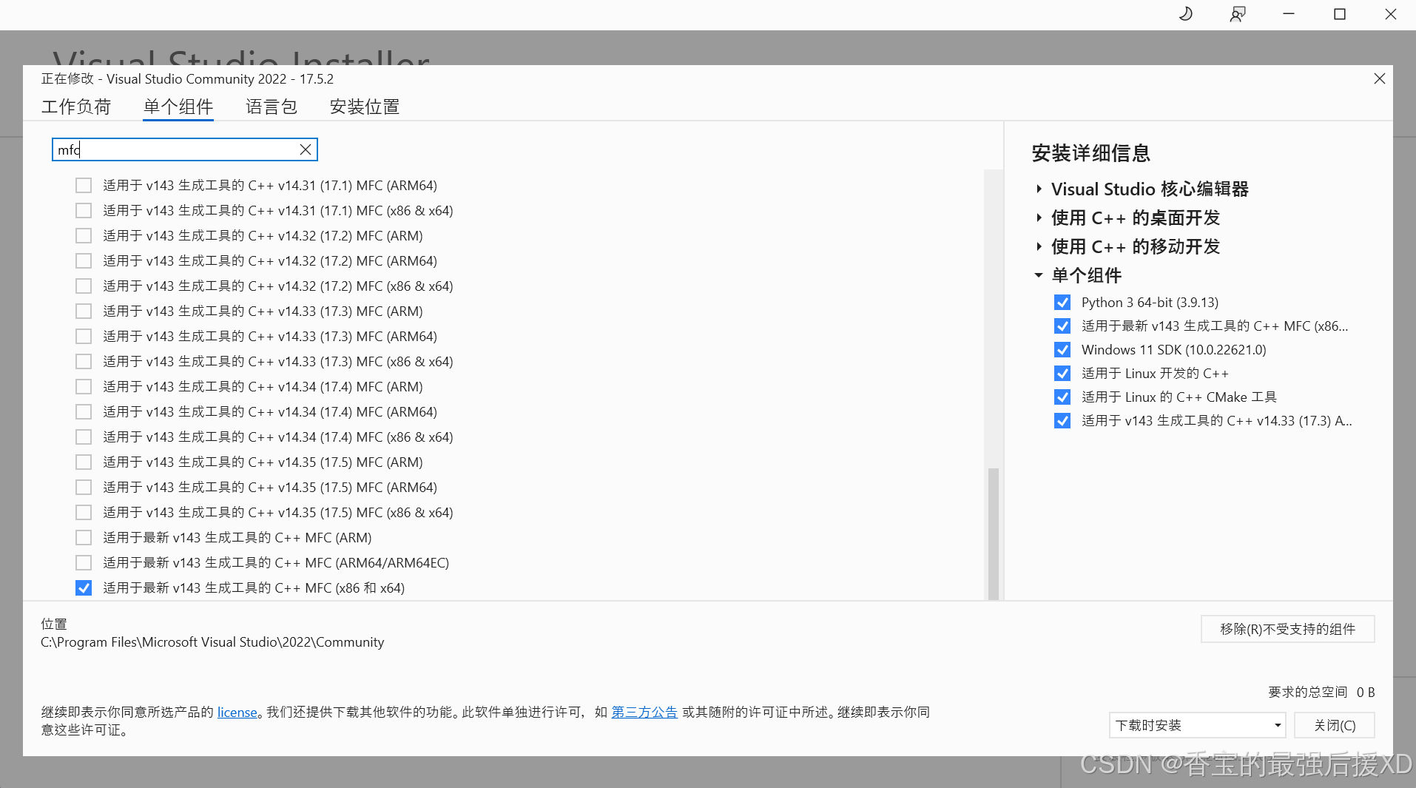Screen dimensions: 1416x788
Task: Uncheck v14.33 (17.3) component in details
Action: (1062, 421)
